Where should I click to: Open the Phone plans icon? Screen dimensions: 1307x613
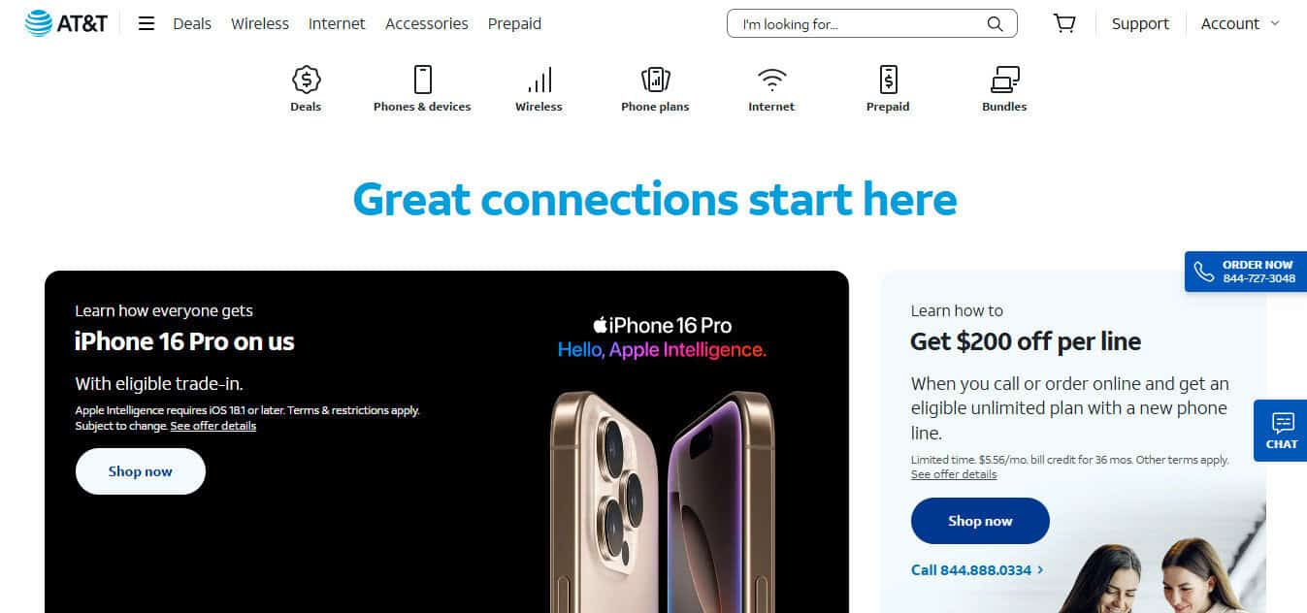(655, 80)
